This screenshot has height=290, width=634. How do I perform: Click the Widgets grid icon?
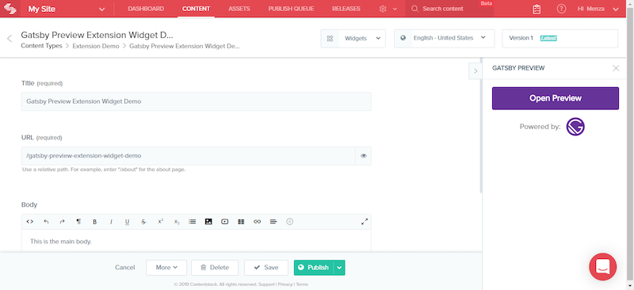click(x=330, y=38)
